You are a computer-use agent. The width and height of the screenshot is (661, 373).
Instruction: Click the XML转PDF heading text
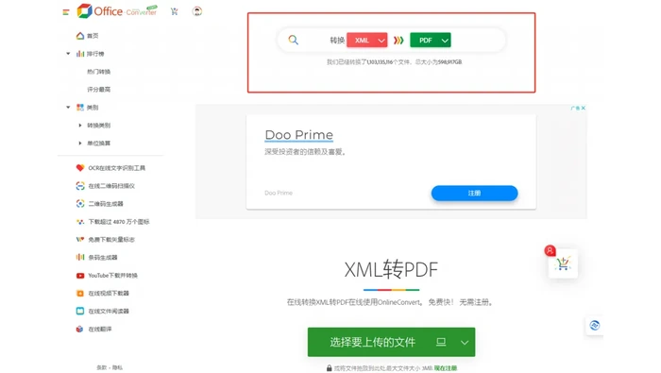pyautogui.click(x=391, y=270)
